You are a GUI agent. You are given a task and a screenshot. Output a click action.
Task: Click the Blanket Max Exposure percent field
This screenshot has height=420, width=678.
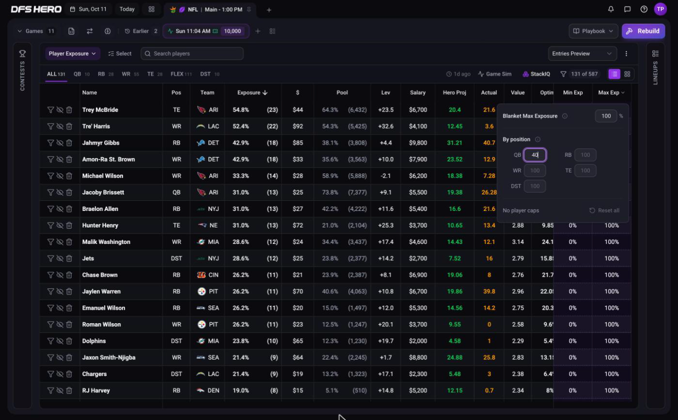pyautogui.click(x=606, y=116)
